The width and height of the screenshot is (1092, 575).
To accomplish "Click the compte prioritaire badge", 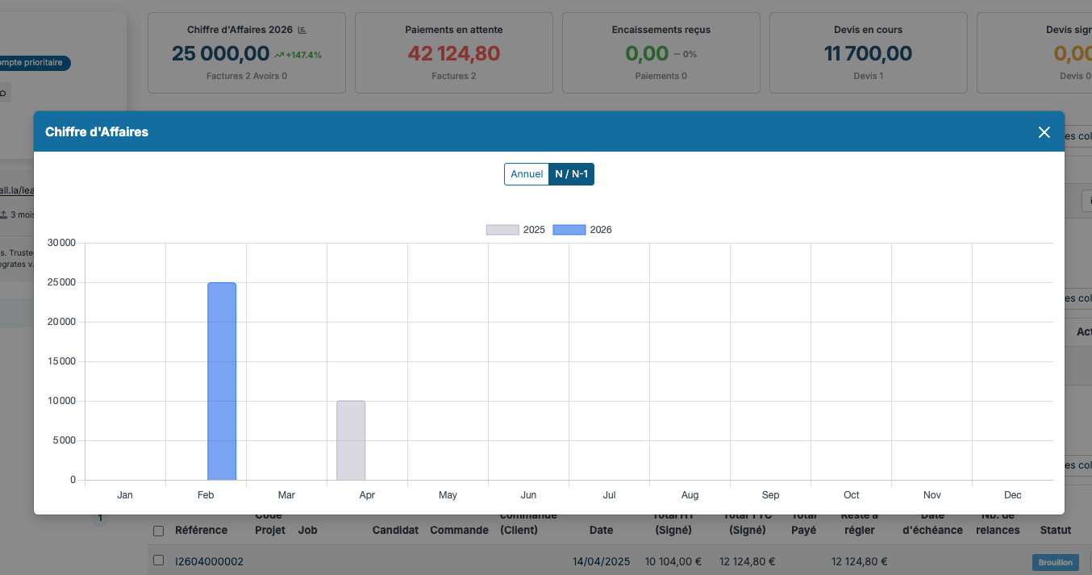I will (32, 63).
